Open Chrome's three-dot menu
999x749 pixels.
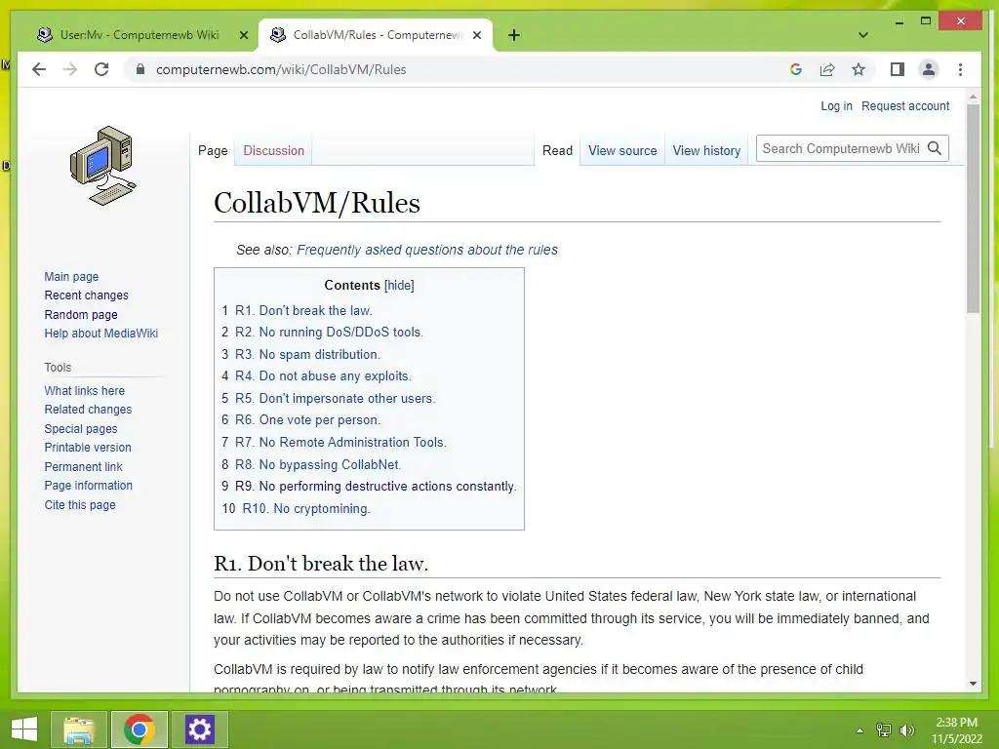click(x=960, y=69)
